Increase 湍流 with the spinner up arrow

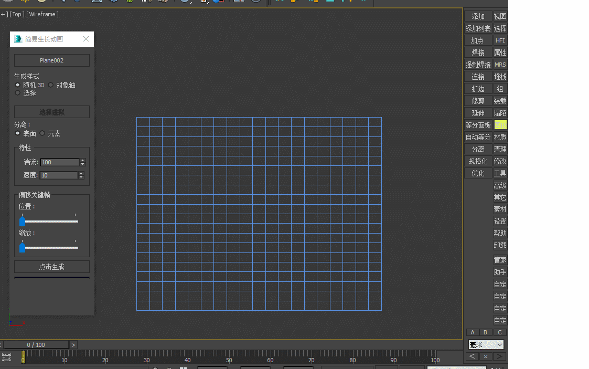click(83, 161)
